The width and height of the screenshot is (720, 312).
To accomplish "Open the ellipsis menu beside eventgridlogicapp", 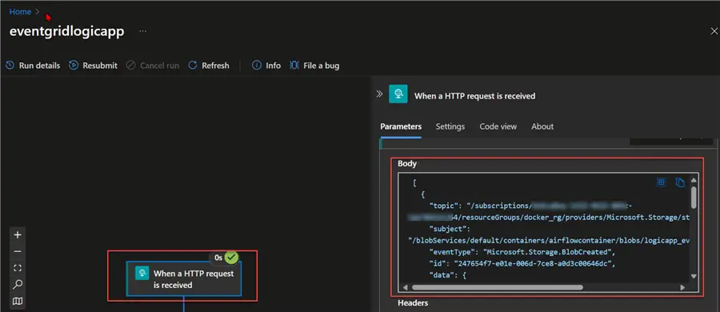I will point(143,31).
